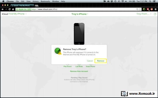Open the iCloud help question mark icon

(155, 14)
